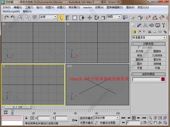Screen dimensions: 170x127
Task: Activate Bind to Space Warp tool
Action: point(35,18)
